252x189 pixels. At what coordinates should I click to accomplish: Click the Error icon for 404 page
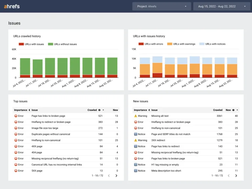[x=16, y=152]
